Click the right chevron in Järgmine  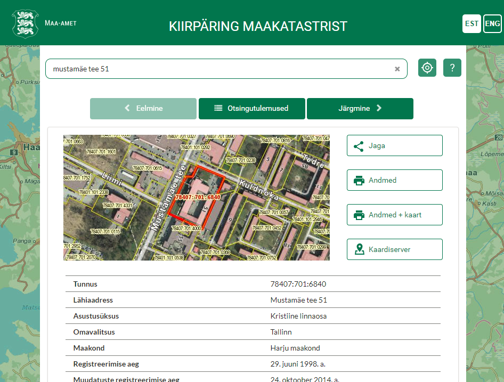click(x=379, y=108)
